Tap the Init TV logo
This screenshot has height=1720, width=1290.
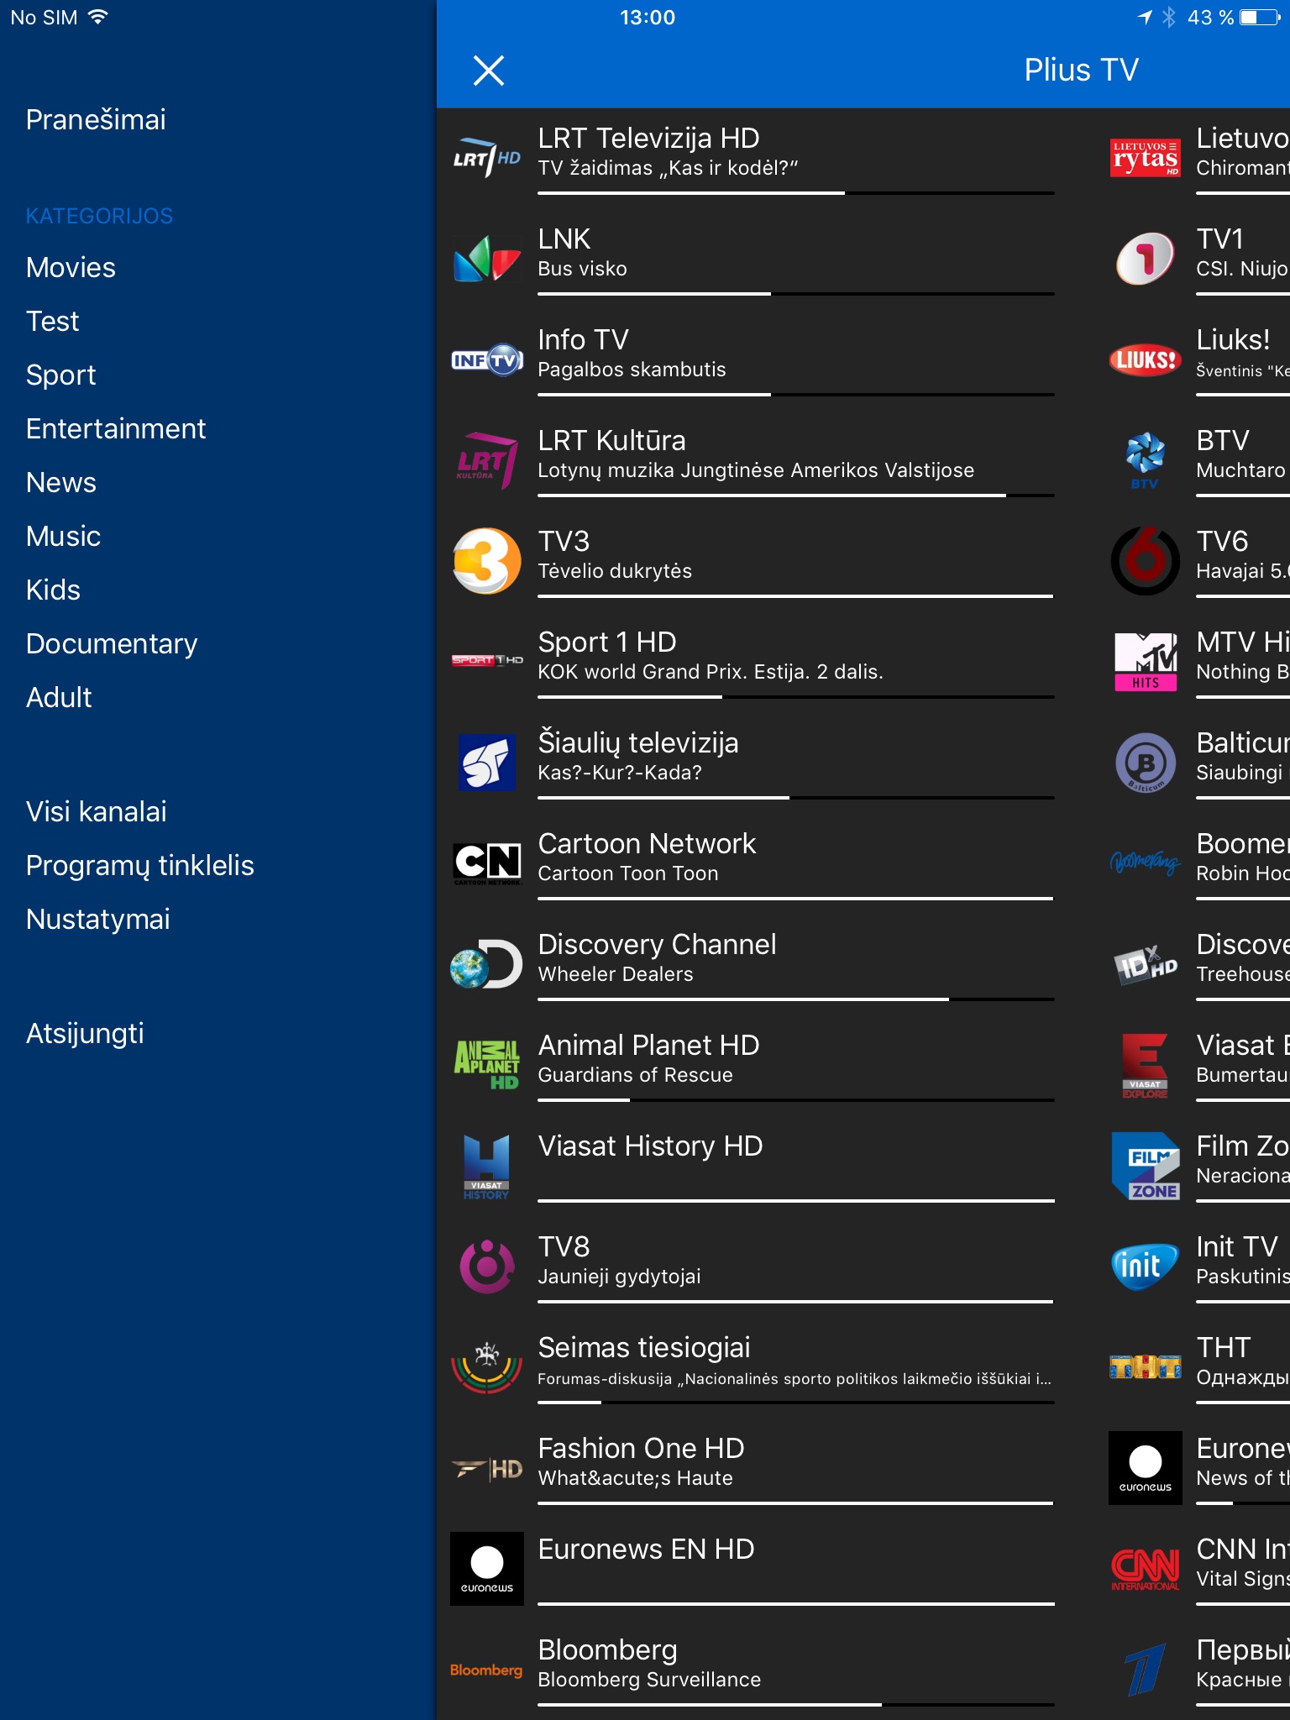pyautogui.click(x=1146, y=1266)
